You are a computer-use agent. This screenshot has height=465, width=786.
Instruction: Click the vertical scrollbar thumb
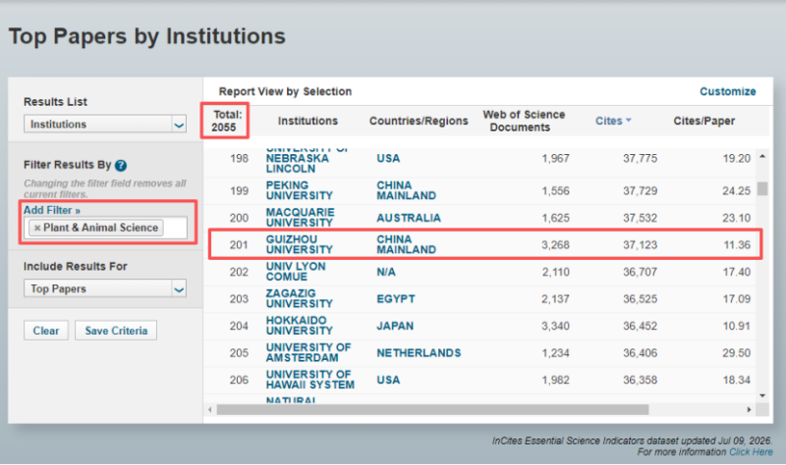pos(762,188)
